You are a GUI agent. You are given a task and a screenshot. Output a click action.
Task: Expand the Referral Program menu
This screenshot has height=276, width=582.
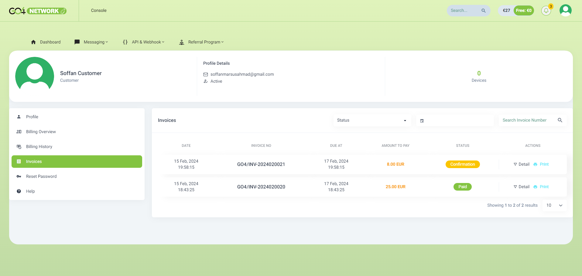tap(201, 42)
